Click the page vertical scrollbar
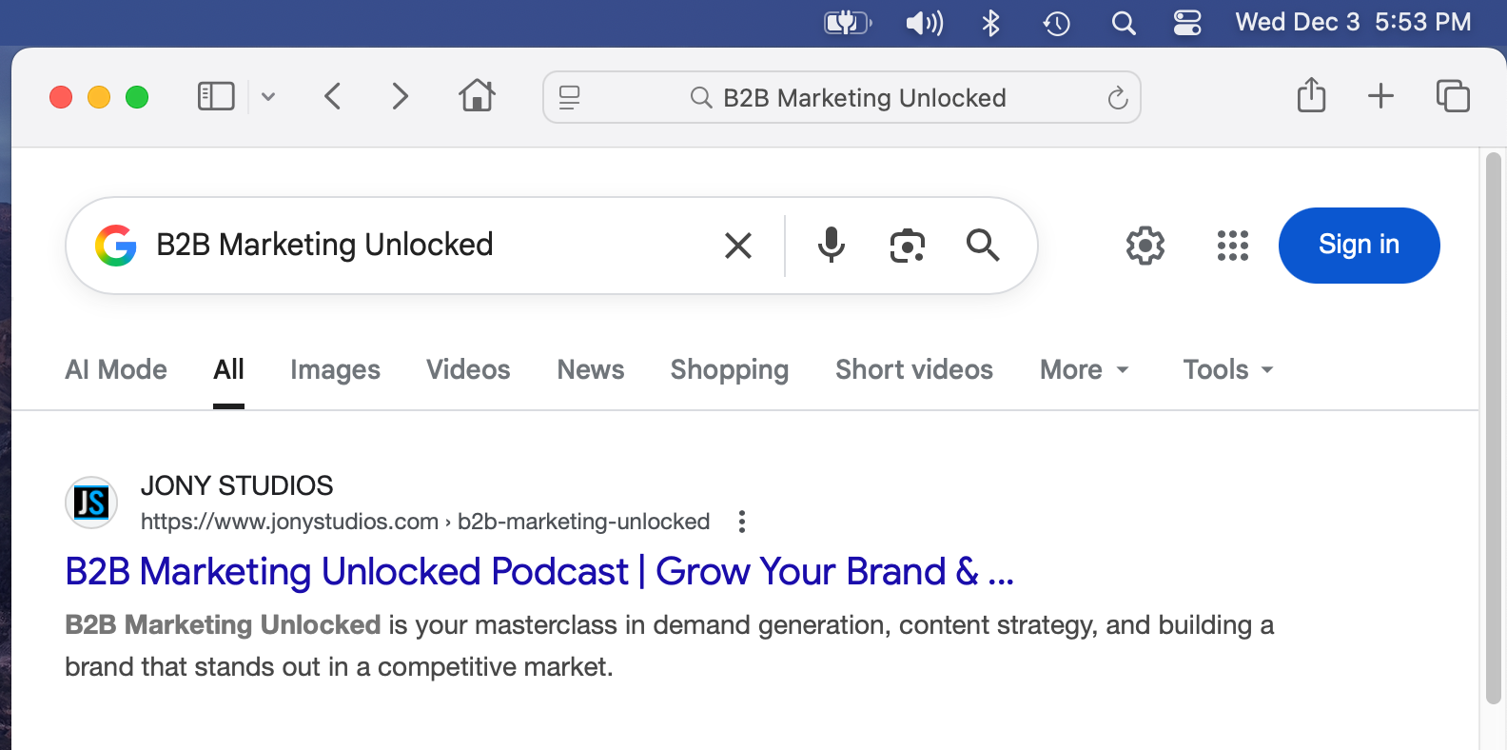This screenshot has height=750, width=1507. tap(1494, 428)
